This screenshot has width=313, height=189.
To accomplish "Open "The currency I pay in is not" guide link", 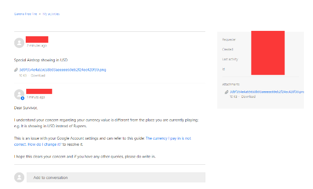I will point(168,138).
